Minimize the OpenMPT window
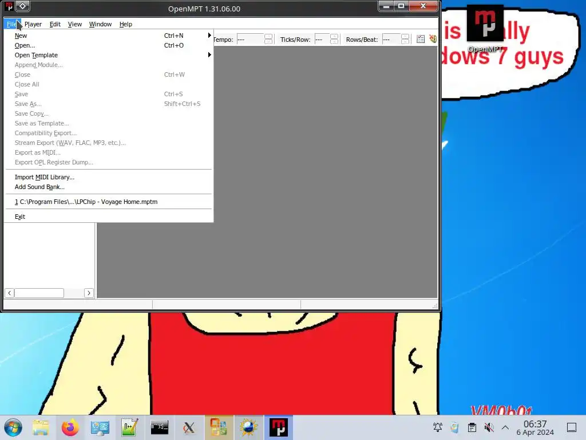Image resolution: width=586 pixels, height=440 pixels. click(x=386, y=6)
